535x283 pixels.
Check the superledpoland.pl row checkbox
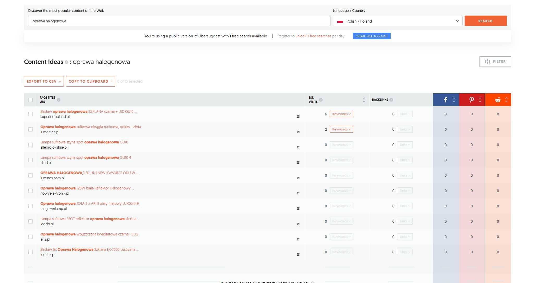[x=30, y=114]
